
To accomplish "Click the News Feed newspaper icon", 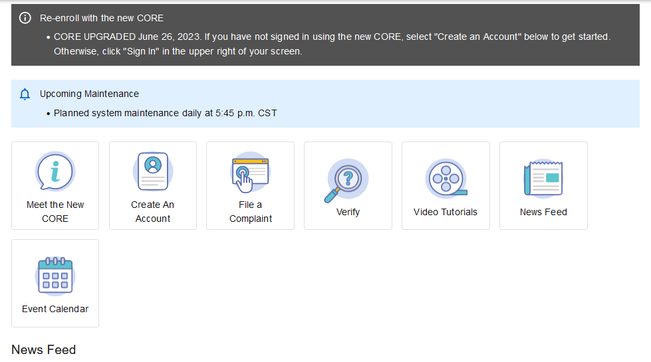I will 543,178.
